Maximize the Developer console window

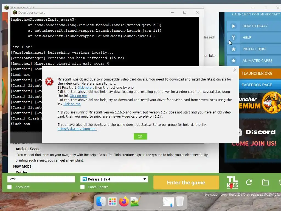(x=185, y=12)
